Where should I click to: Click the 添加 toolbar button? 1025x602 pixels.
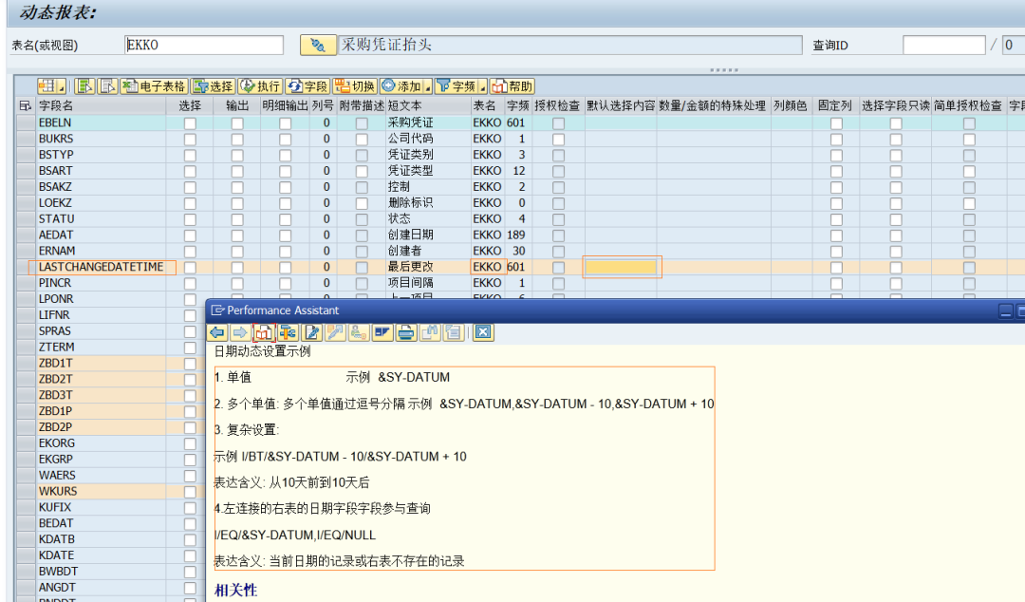[401, 86]
